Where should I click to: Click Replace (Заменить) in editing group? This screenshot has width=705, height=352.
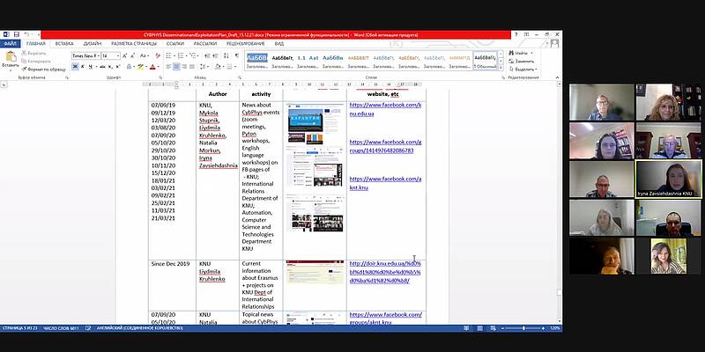pyautogui.click(x=522, y=61)
